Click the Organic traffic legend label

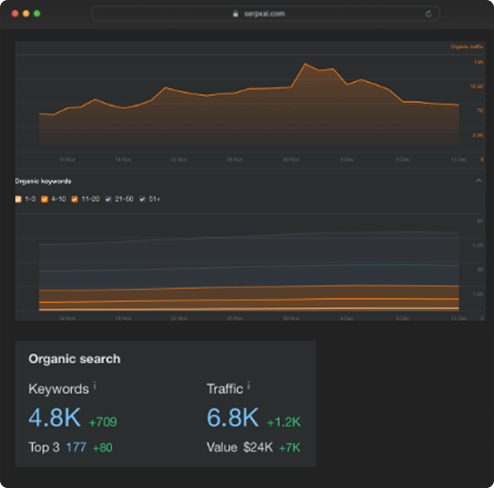467,47
